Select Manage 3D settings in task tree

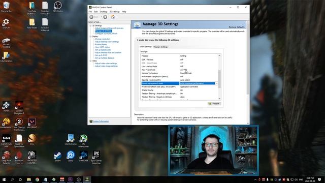click(104, 31)
